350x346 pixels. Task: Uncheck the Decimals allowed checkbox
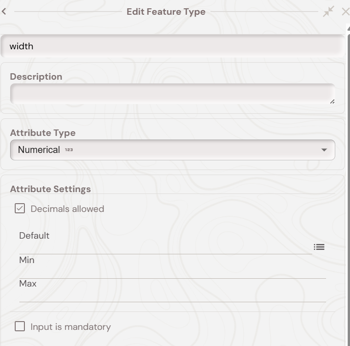(20, 209)
